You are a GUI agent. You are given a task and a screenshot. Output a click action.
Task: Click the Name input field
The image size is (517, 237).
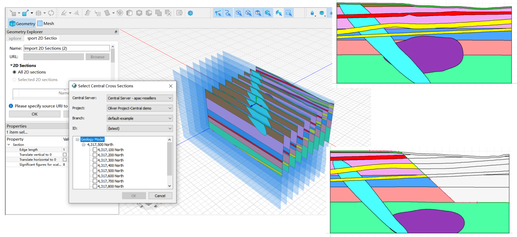66,48
